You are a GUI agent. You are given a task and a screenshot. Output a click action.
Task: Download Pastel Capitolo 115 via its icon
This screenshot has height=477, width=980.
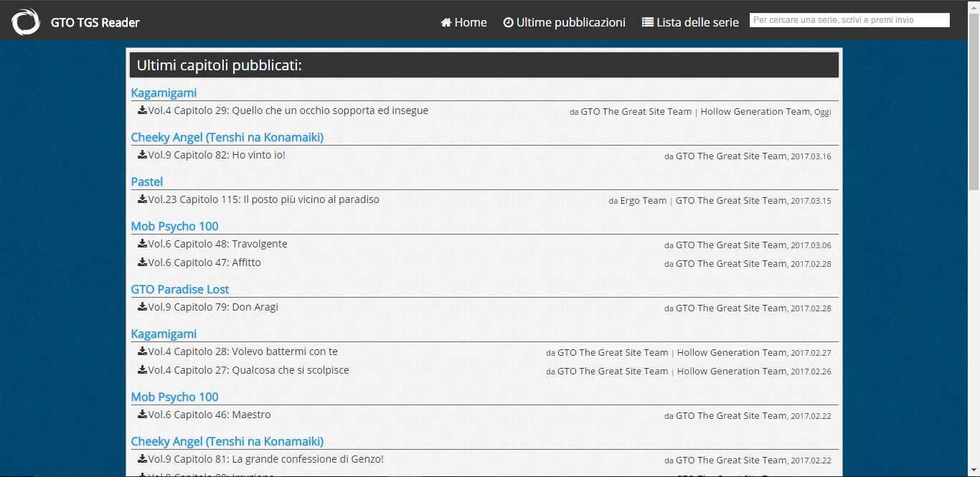(143, 199)
